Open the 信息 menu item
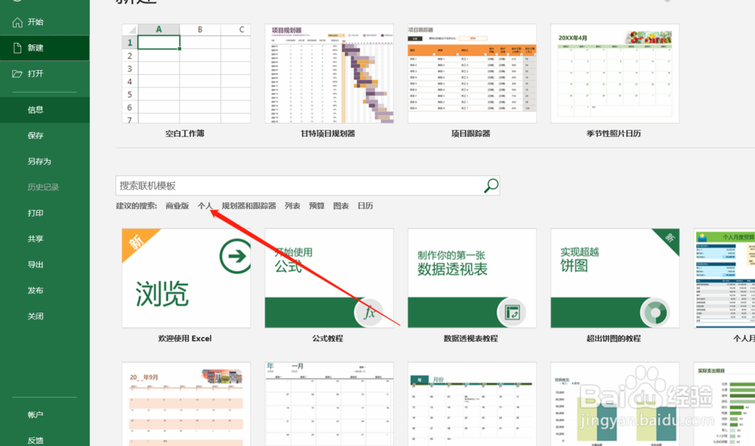Viewport: 755px width, 446px height. 45,109
